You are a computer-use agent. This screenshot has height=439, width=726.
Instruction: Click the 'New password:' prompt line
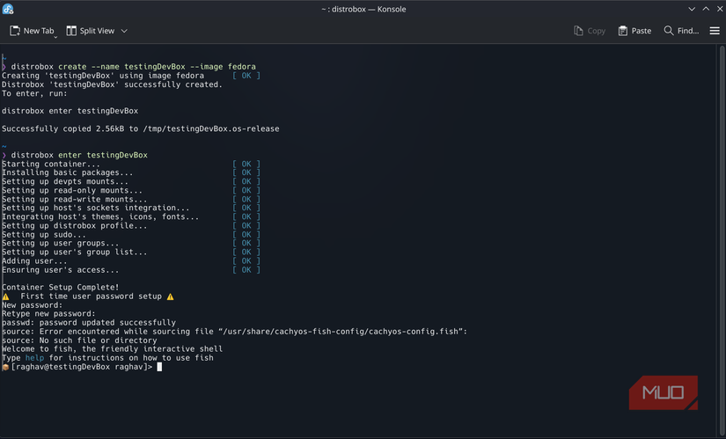point(32,305)
